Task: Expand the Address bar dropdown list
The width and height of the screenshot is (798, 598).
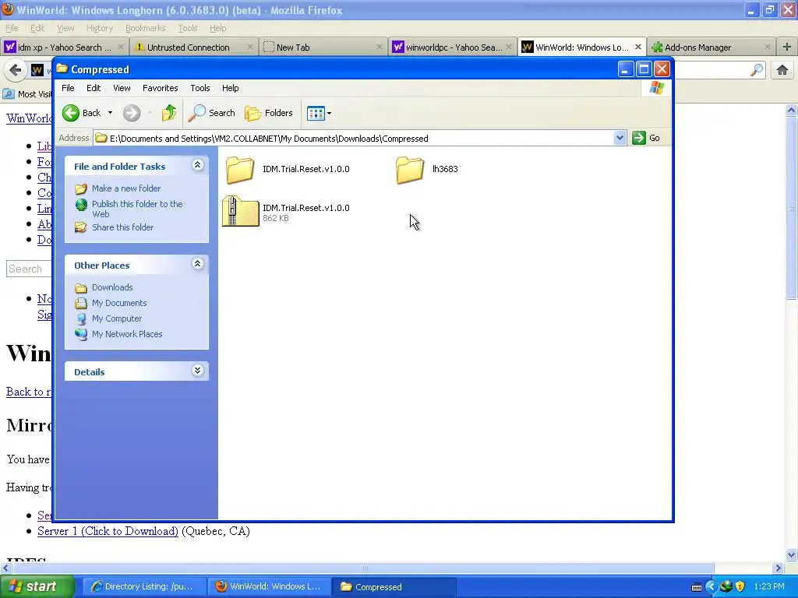Action: pos(620,138)
